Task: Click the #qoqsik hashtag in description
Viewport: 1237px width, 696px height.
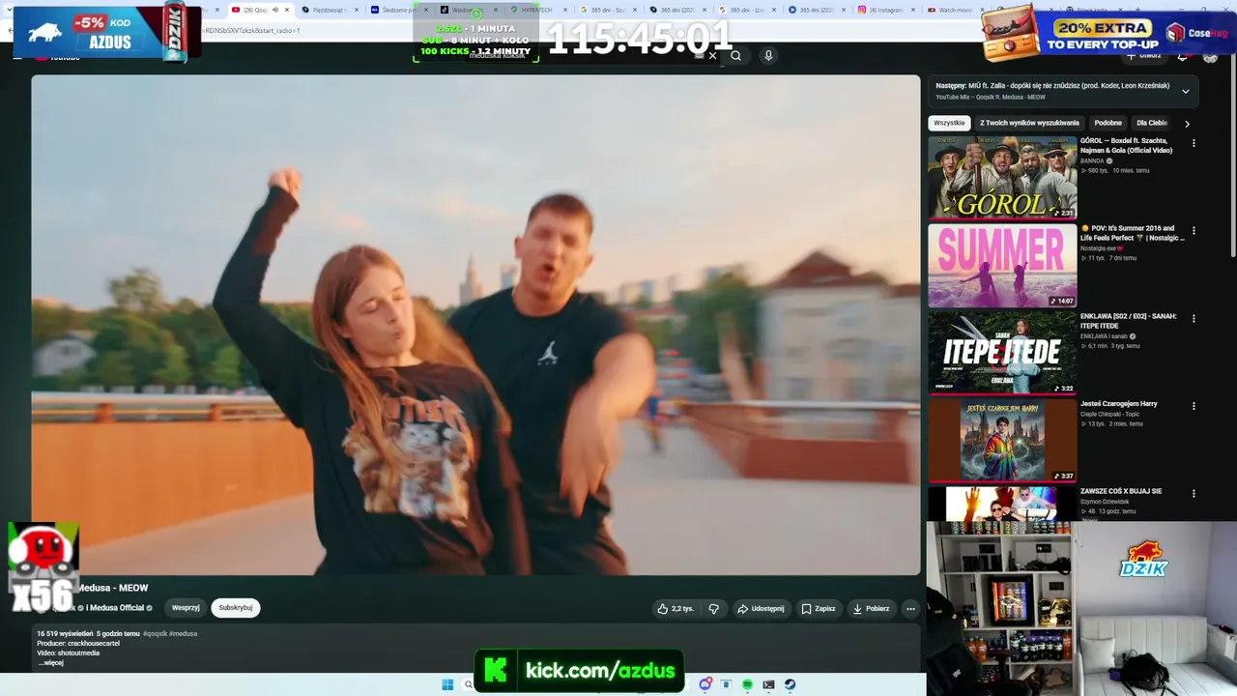Action: pos(155,633)
